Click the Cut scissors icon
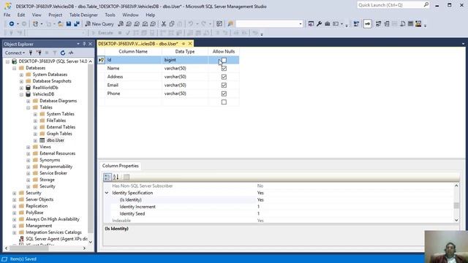 [164, 24]
